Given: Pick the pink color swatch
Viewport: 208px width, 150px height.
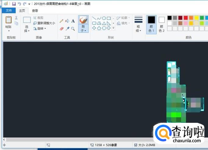Looking at the screenshot, I should 186,23.
